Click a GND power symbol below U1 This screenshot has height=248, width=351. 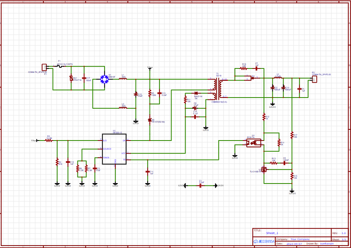115,184
